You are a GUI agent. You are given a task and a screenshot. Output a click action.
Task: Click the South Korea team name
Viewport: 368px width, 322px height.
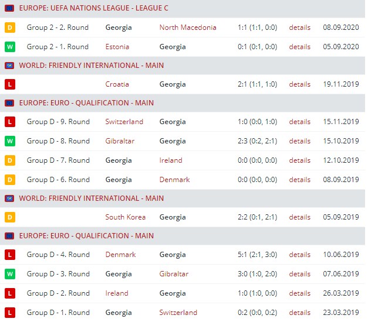coord(125,217)
